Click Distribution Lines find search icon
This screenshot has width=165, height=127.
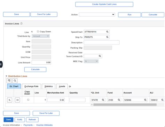15,81
